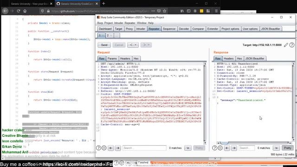Screen dimensions: 297x167
Task: Open request search settings gear
Action: (104, 148)
